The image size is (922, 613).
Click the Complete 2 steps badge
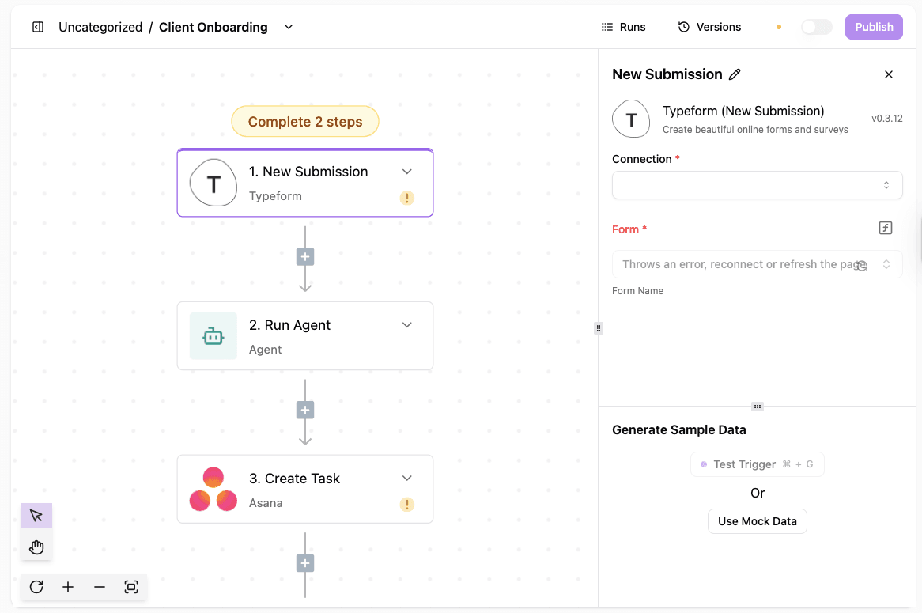[x=304, y=121]
